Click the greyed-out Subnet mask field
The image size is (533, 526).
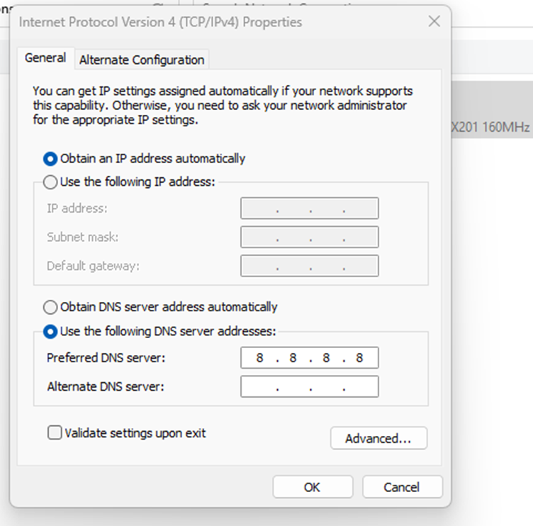(x=310, y=237)
